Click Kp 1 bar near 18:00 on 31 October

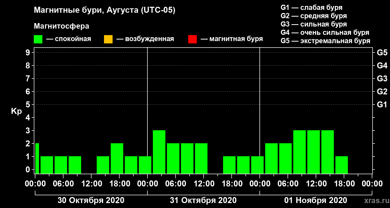(x=229, y=165)
